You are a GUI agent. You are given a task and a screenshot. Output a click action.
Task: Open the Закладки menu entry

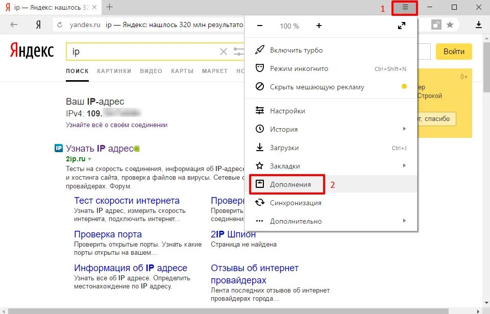tap(331, 166)
